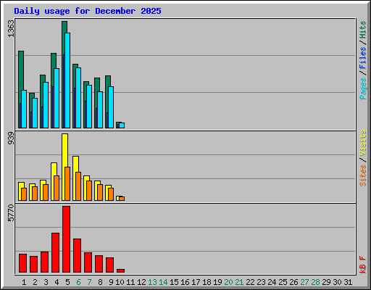Click the 1363 axis maximum label

tap(11, 28)
